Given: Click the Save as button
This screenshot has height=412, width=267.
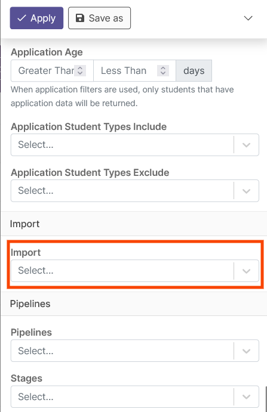Looking at the screenshot, I should [x=99, y=18].
